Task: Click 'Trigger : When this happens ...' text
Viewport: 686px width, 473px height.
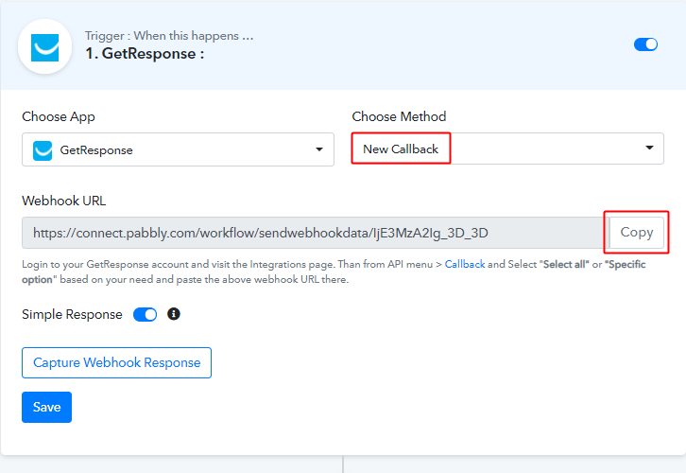Action: point(169,36)
